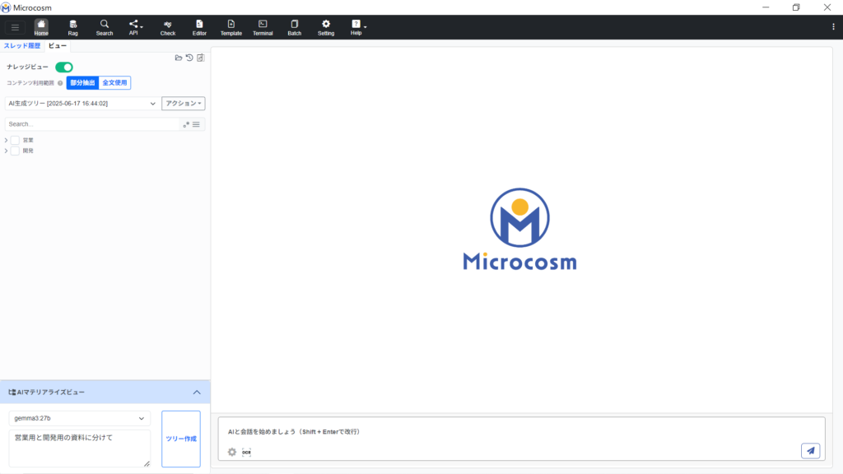Click the chat settings gear icon
Image resolution: width=843 pixels, height=474 pixels.
click(232, 452)
